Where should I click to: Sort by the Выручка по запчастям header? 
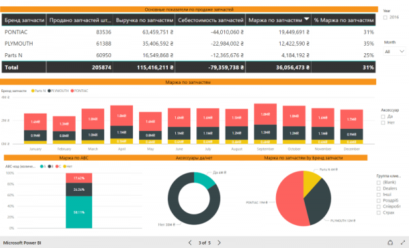pyautogui.click(x=145, y=20)
